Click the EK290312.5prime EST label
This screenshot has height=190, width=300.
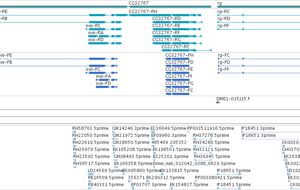click(x=165, y=178)
